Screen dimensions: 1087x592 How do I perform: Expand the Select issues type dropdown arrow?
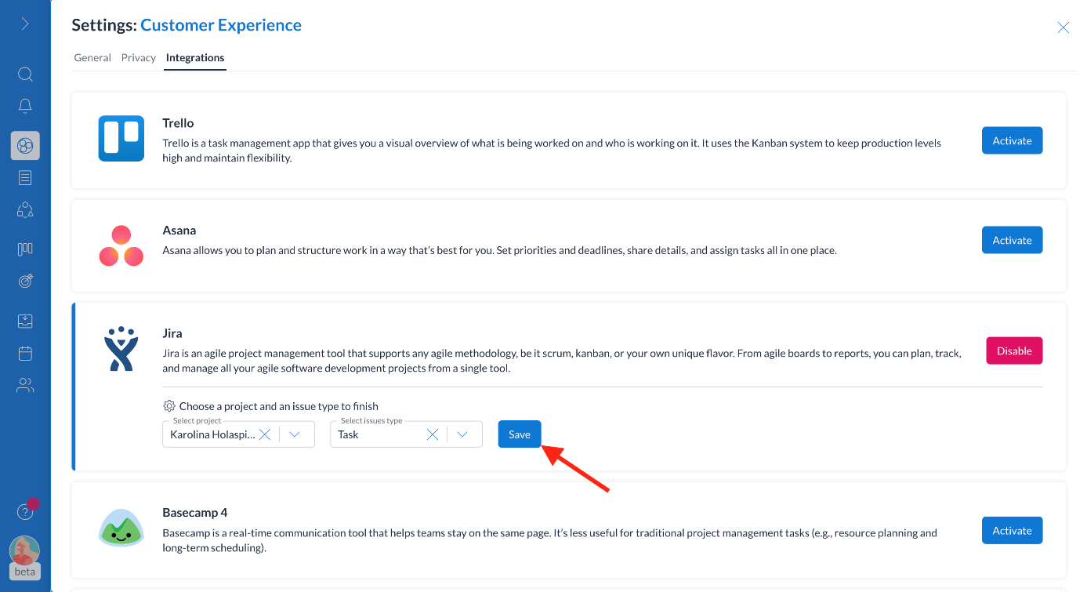click(x=462, y=434)
